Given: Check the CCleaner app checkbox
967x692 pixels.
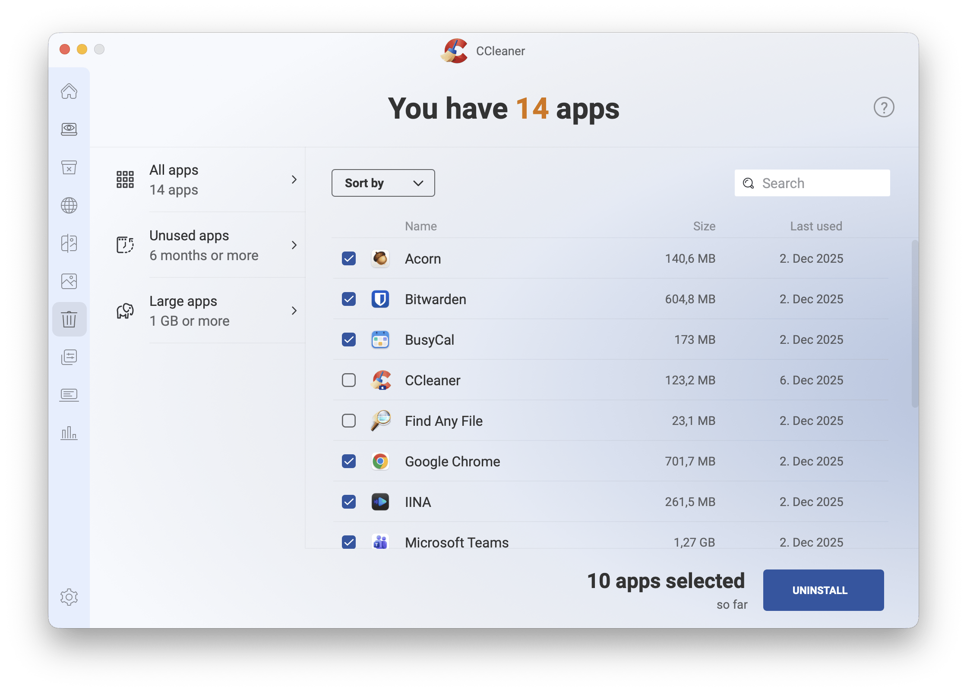Looking at the screenshot, I should pyautogui.click(x=349, y=380).
